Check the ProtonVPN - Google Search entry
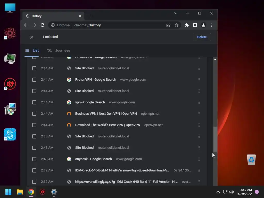Screen dimensions: 264x198 point(34,80)
